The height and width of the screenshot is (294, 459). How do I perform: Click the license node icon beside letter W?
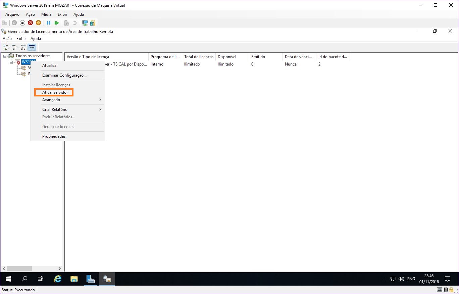tap(23, 68)
